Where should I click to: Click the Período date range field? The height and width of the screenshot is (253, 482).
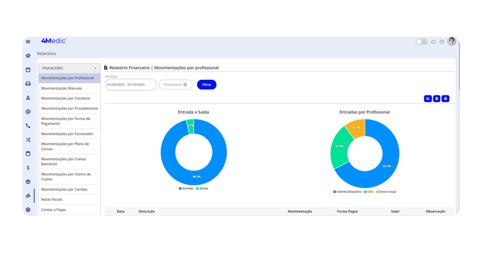pyautogui.click(x=130, y=85)
